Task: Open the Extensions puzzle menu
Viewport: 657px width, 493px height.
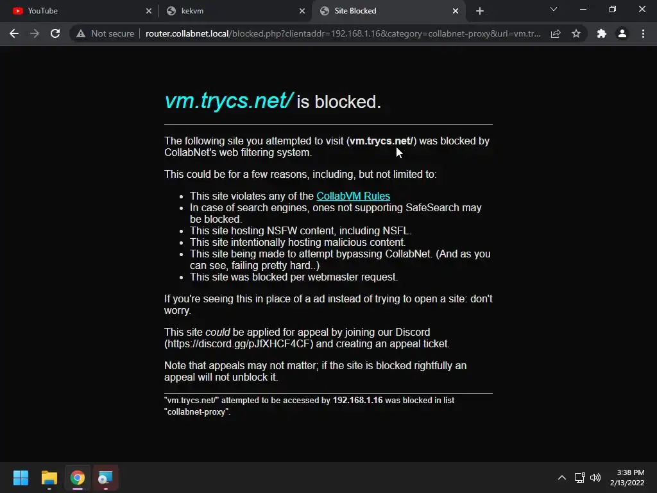Action: coord(602,33)
